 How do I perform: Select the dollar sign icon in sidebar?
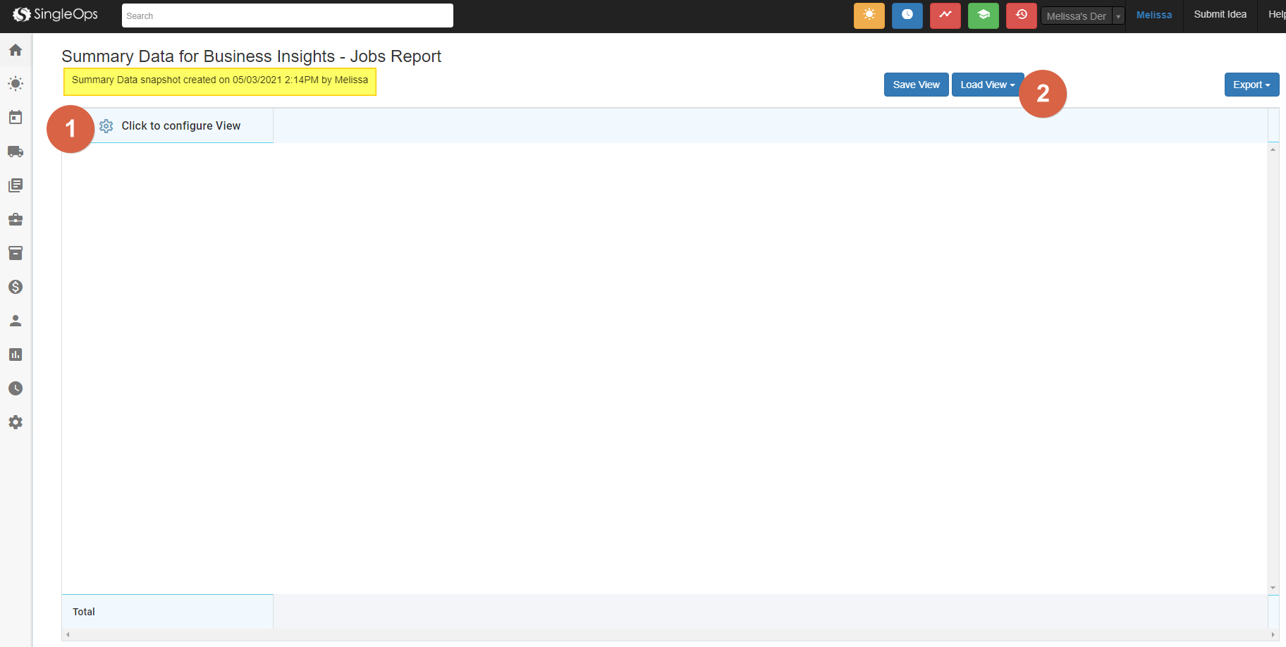tap(16, 287)
